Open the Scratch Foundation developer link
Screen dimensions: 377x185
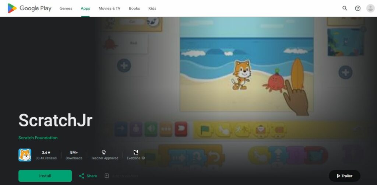point(38,138)
